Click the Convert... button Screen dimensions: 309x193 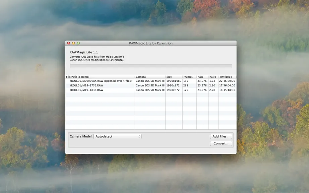[221, 143]
